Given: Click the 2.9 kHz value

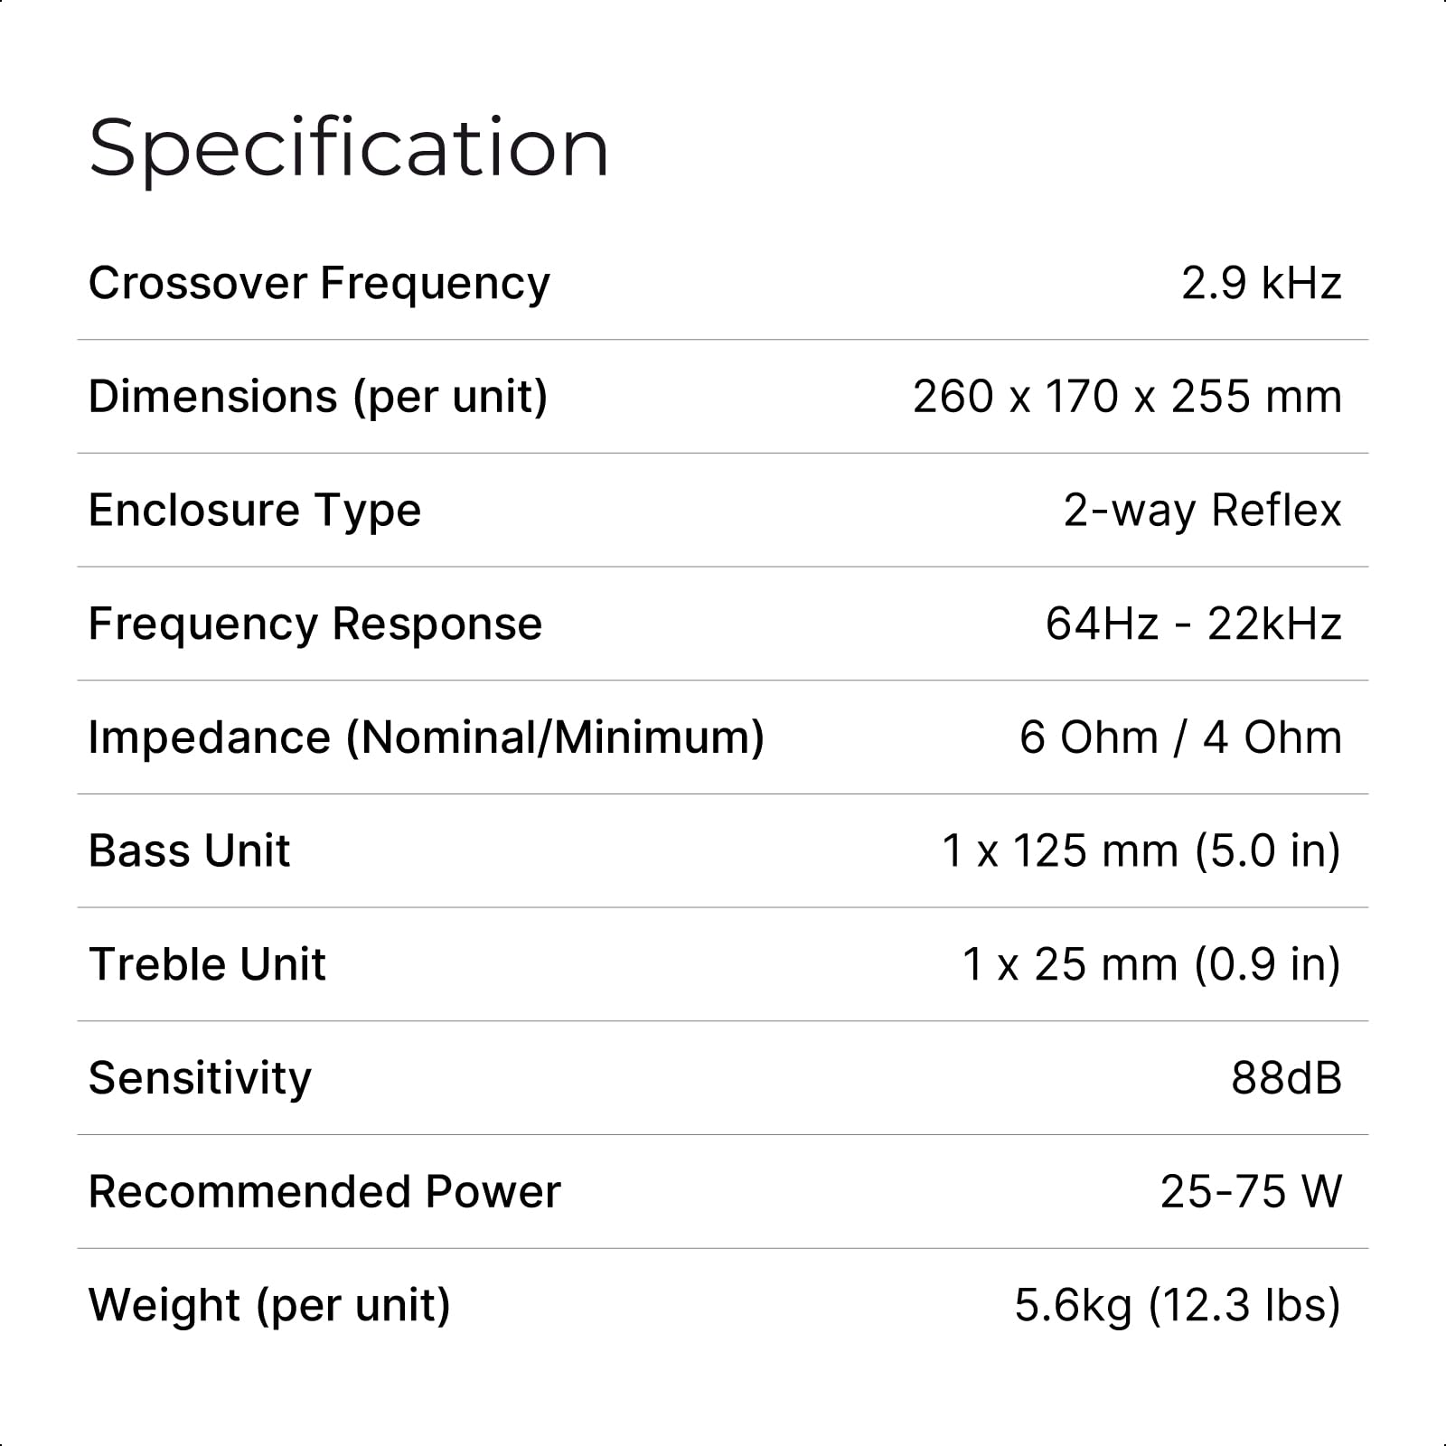Looking at the screenshot, I should coord(1261,283).
